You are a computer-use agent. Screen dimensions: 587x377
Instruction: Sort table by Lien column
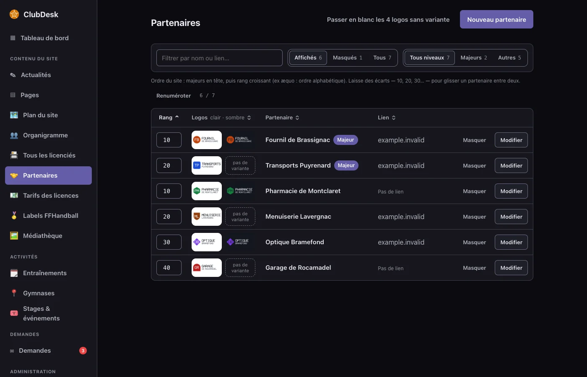387,118
